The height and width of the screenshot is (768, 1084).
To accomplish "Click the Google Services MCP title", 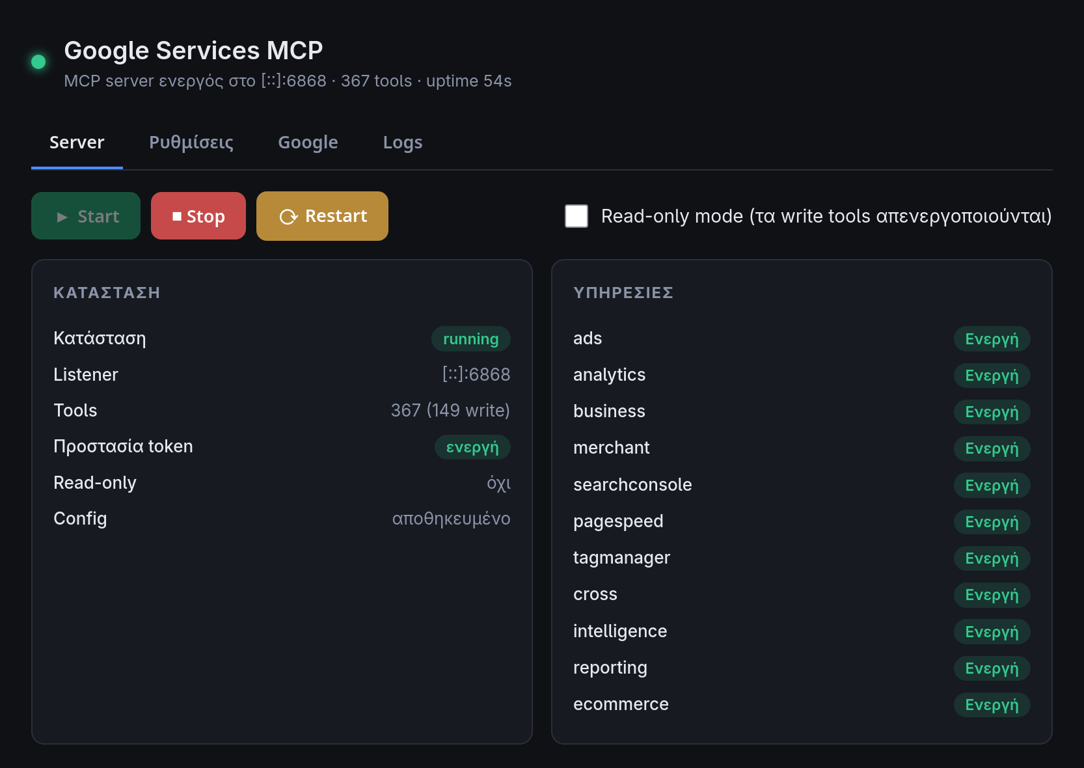I will (x=193, y=50).
